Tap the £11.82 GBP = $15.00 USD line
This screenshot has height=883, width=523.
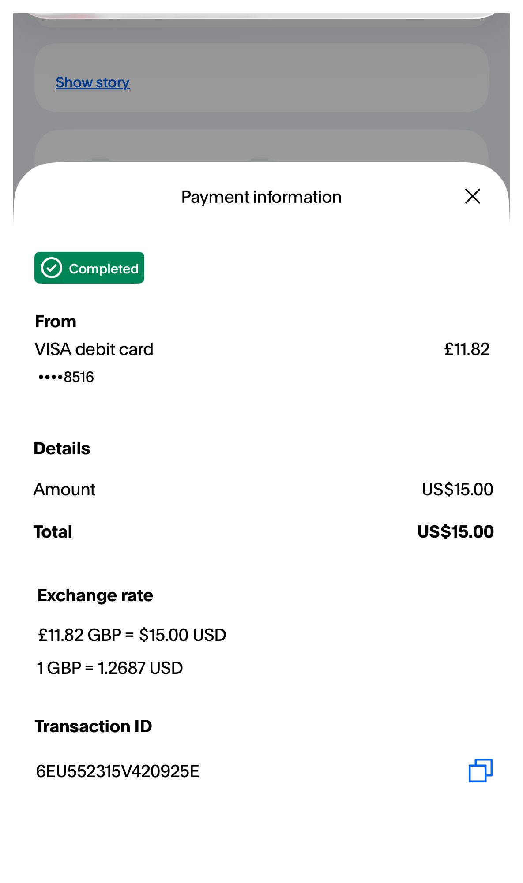click(x=132, y=635)
